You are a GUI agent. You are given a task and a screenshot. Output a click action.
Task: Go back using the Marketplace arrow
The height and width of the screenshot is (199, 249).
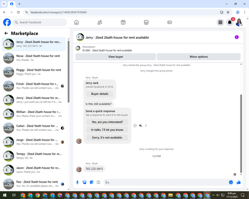6,33
